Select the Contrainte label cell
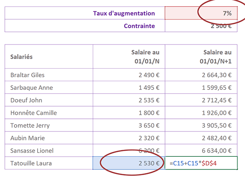Viewport: 245px width, 178px height. point(85,26)
